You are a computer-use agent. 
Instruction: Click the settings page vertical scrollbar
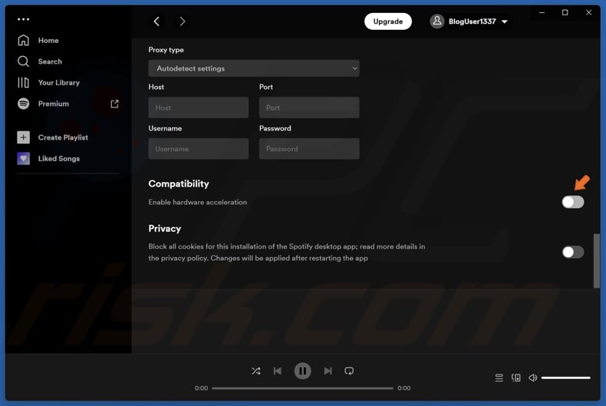click(597, 261)
